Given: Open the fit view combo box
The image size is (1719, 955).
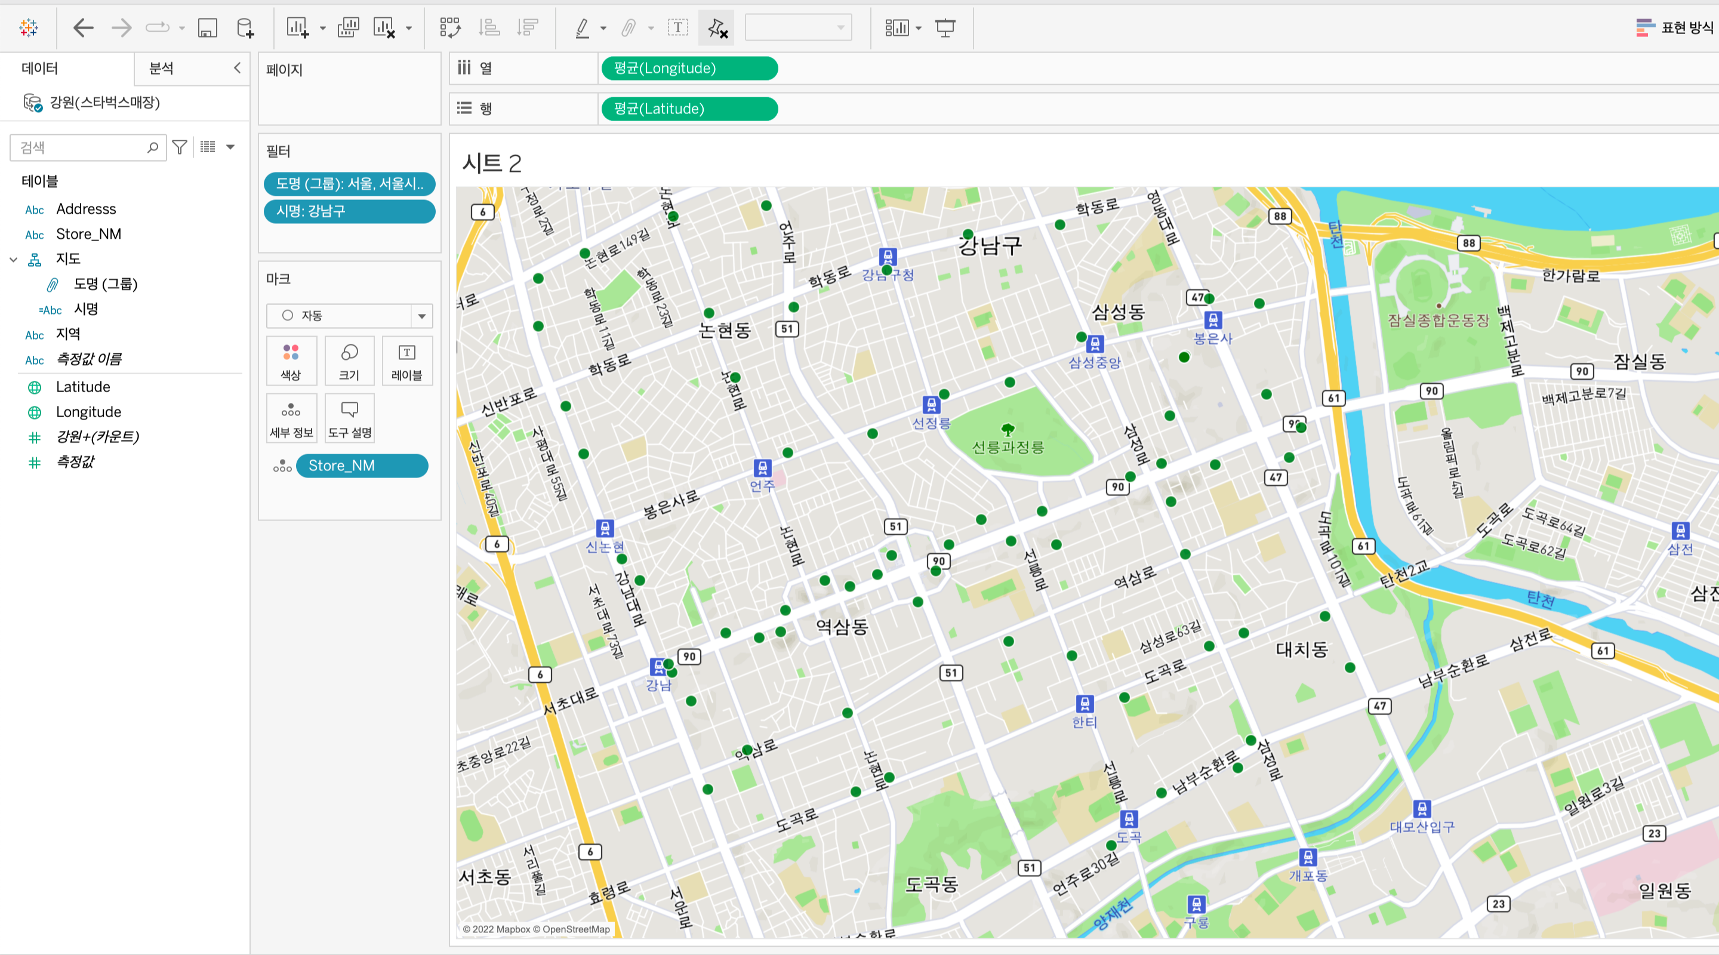Looking at the screenshot, I should click(798, 27).
